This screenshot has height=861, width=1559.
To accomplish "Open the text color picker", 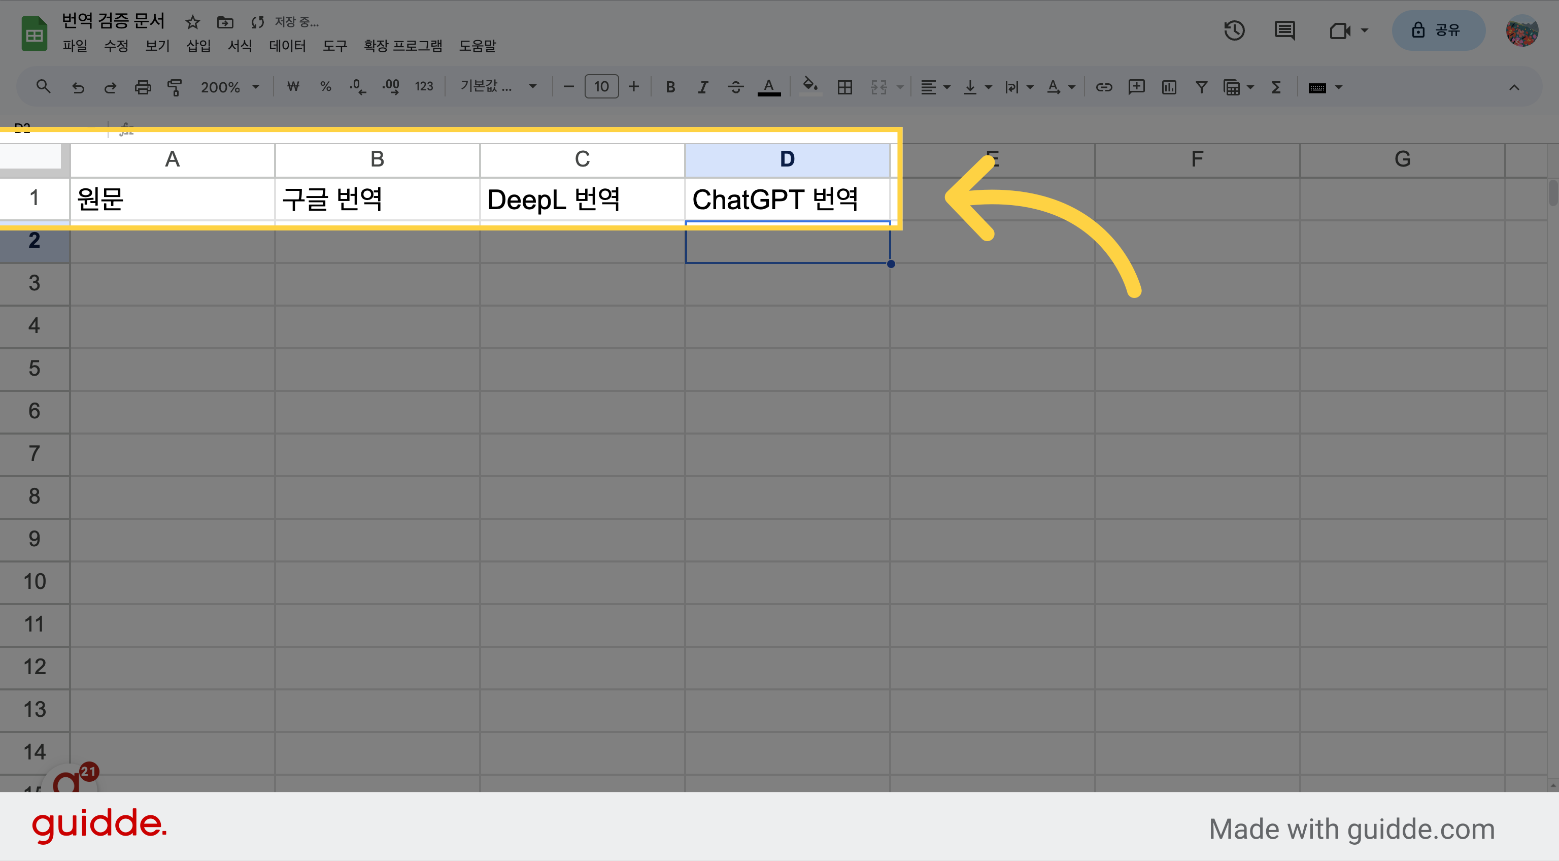I will click(x=769, y=87).
